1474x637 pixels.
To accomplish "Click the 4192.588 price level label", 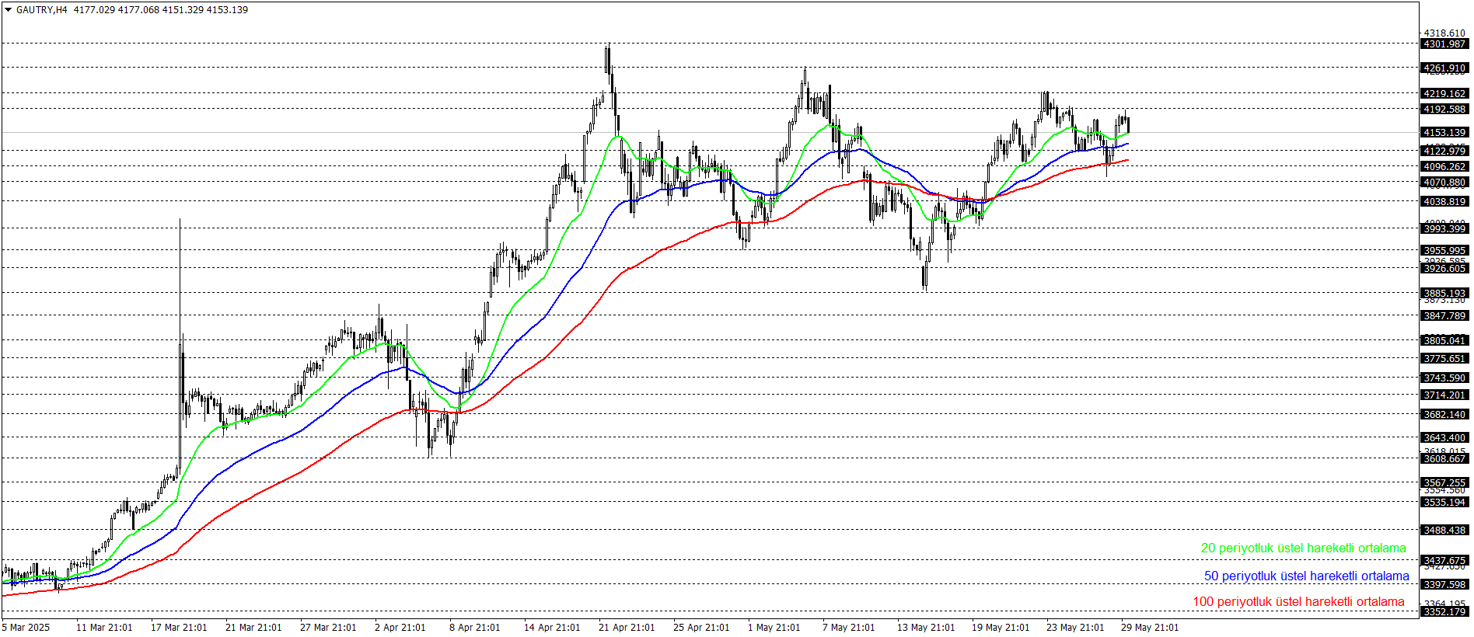I will click(1444, 110).
